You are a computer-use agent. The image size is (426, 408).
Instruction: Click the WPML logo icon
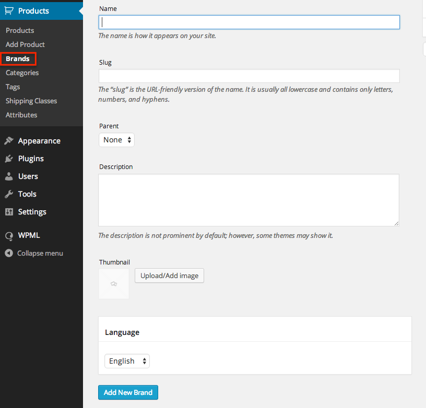(x=9, y=236)
